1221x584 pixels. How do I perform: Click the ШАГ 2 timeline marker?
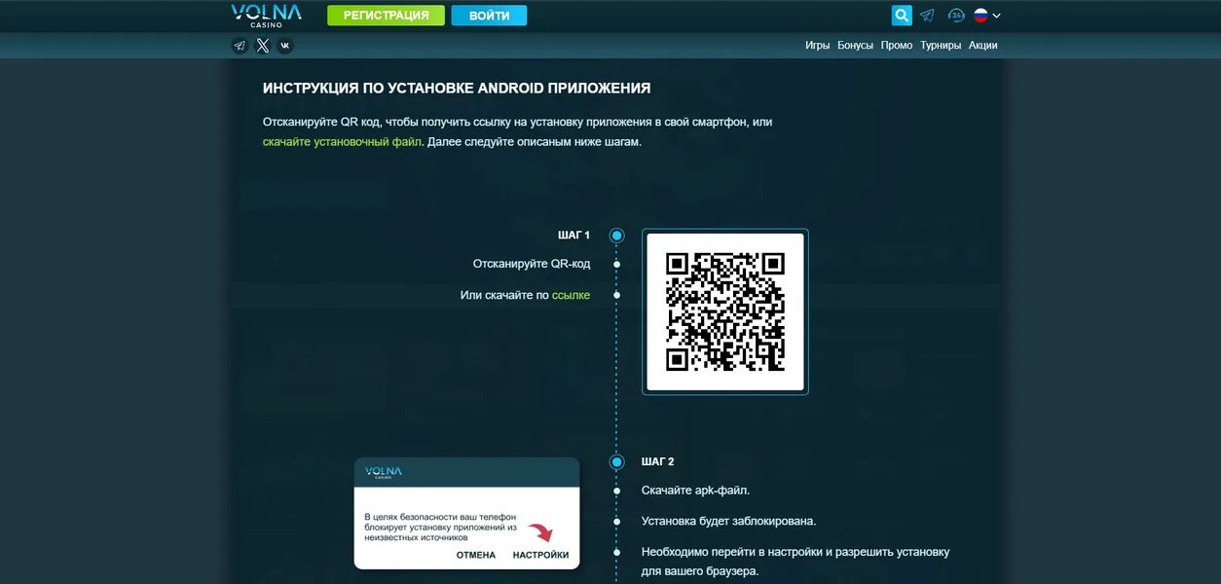coord(616,462)
